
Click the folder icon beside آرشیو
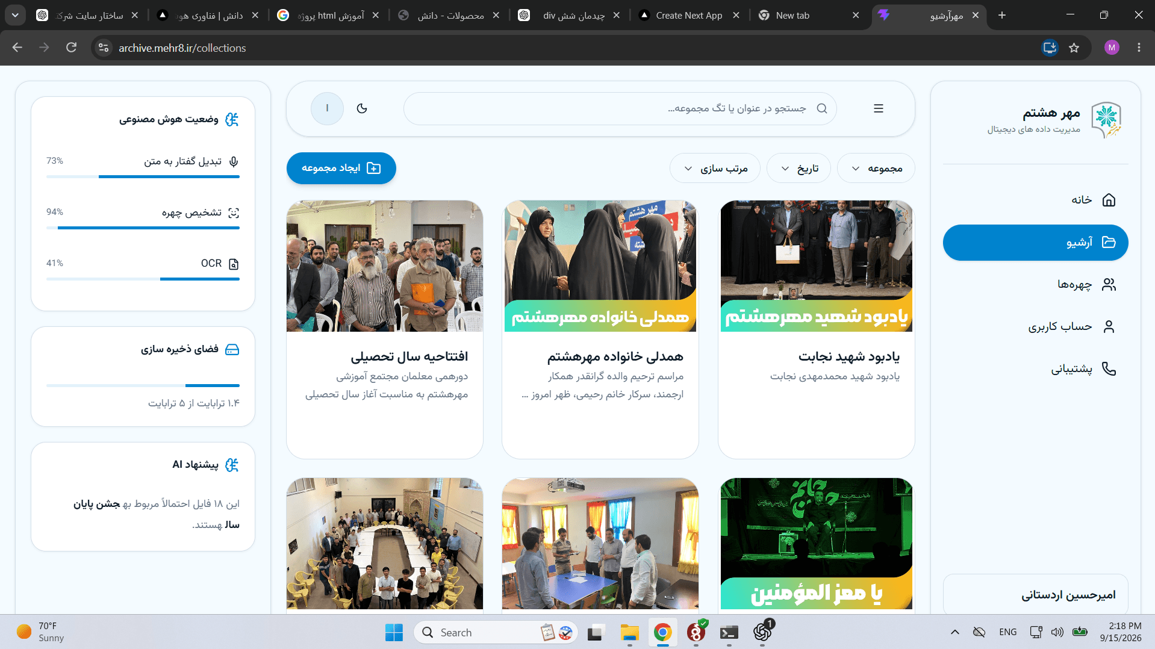1109,242
